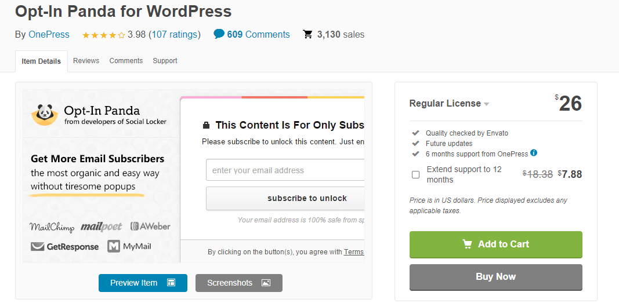
Task: Switch to the Item Details tab
Action: point(41,61)
